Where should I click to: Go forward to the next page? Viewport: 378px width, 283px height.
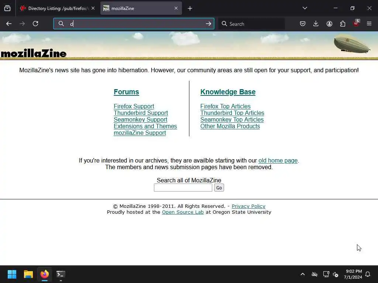pyautogui.click(x=22, y=24)
